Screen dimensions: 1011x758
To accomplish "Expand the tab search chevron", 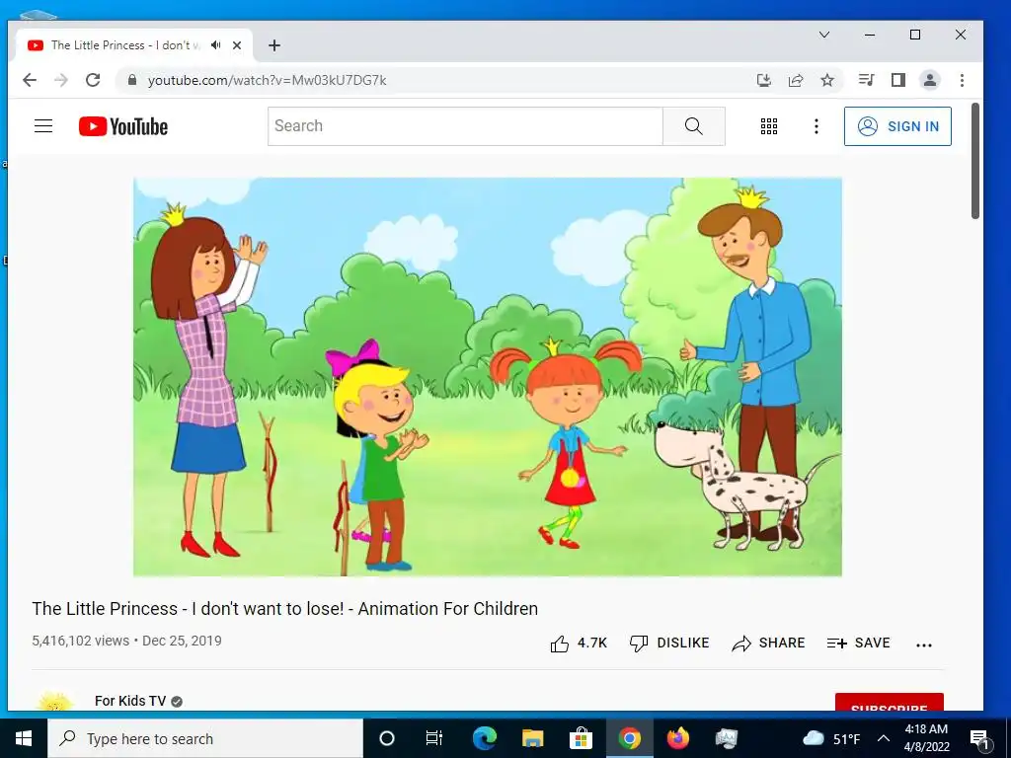I will [824, 35].
